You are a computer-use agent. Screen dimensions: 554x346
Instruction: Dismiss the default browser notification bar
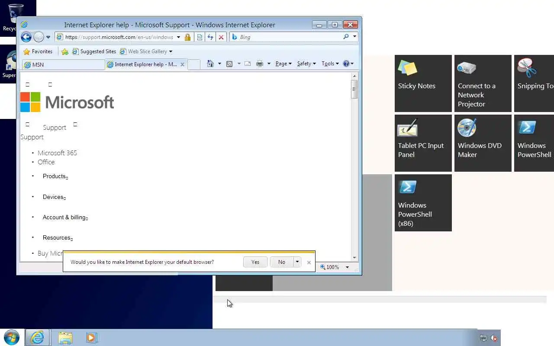[309, 263]
